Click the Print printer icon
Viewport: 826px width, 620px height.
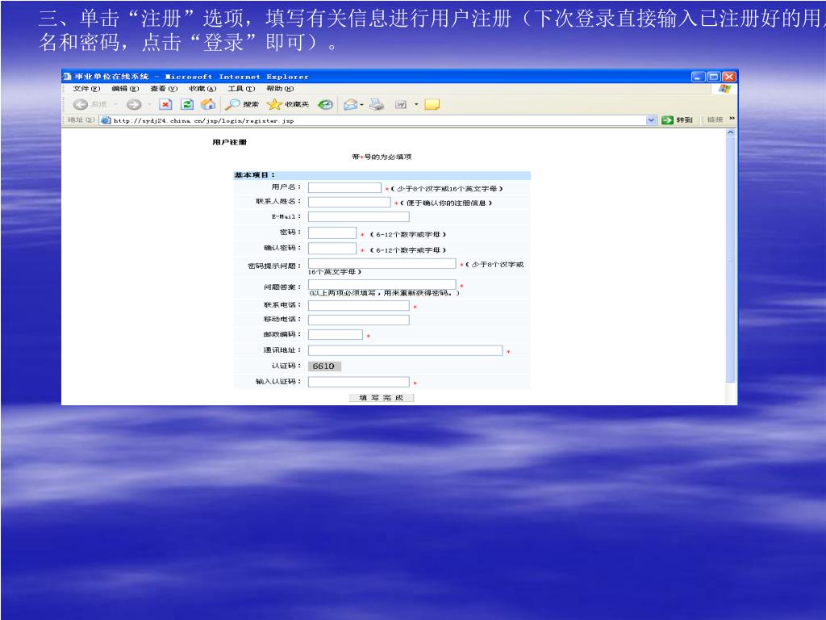[x=377, y=104]
